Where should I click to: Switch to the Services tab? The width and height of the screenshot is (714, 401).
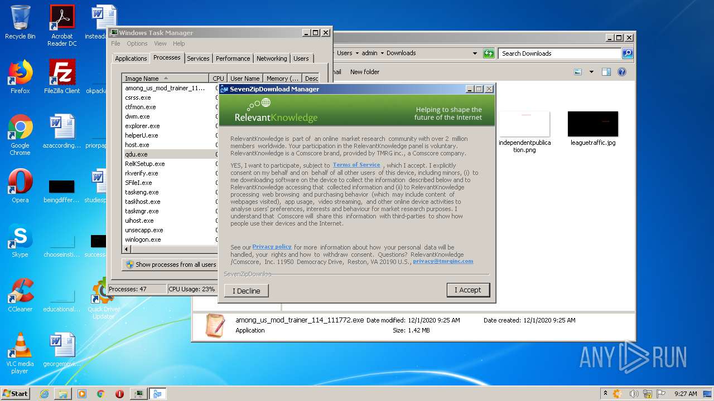tap(198, 58)
